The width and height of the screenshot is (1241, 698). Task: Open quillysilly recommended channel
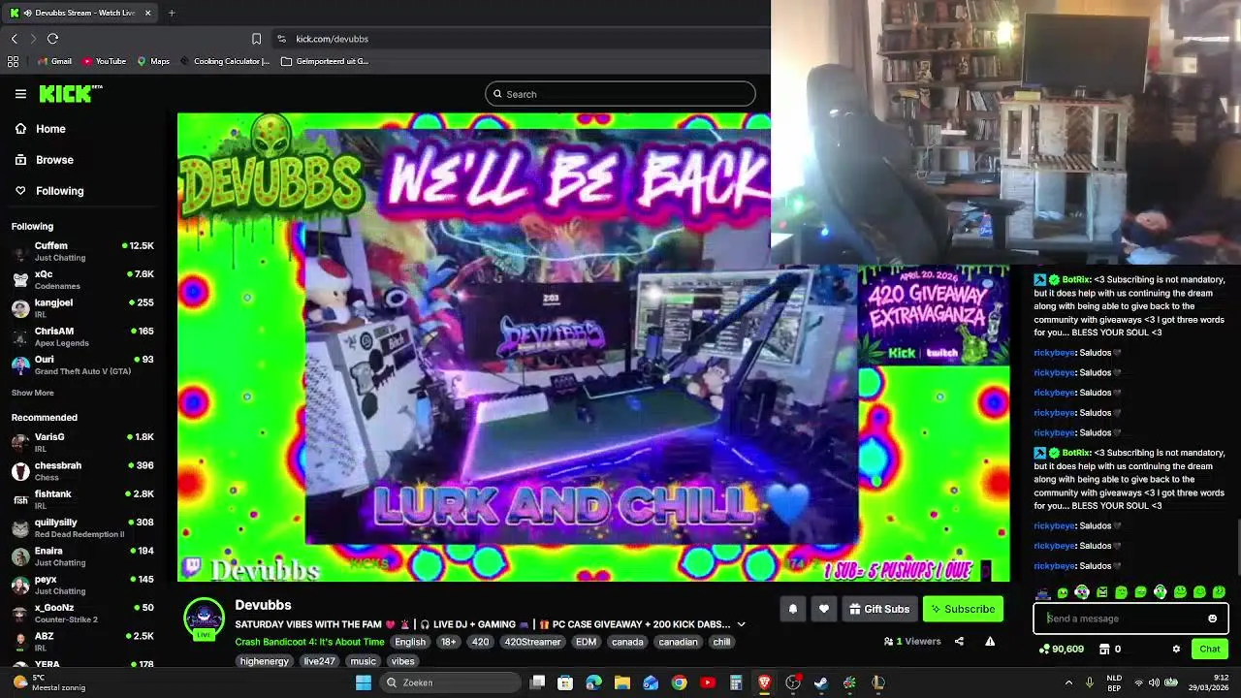82,527
